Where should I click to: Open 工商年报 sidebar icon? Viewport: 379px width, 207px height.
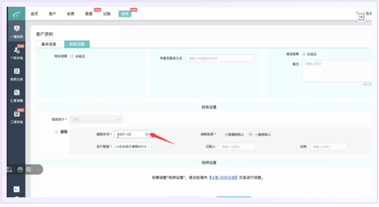(x=17, y=116)
